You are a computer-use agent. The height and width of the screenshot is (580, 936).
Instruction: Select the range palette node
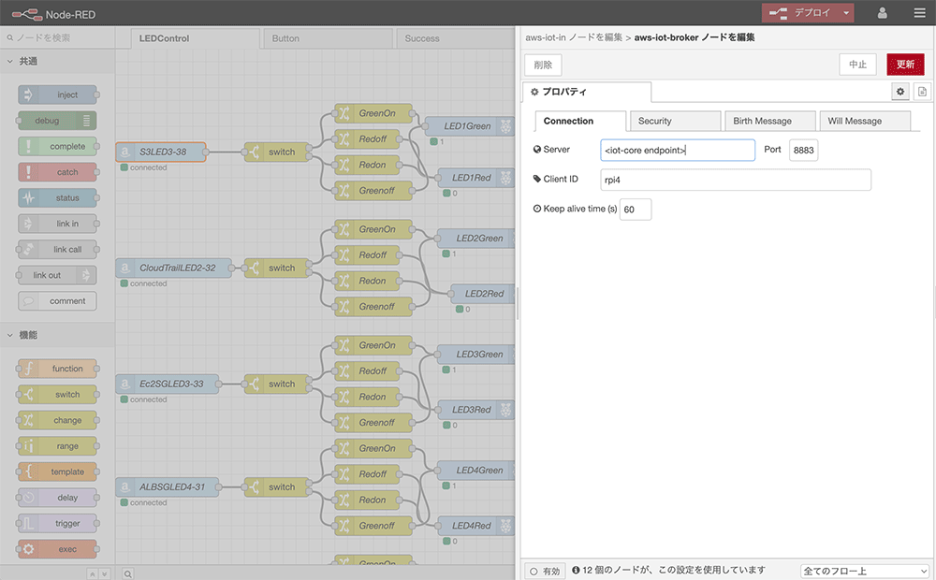click(57, 445)
